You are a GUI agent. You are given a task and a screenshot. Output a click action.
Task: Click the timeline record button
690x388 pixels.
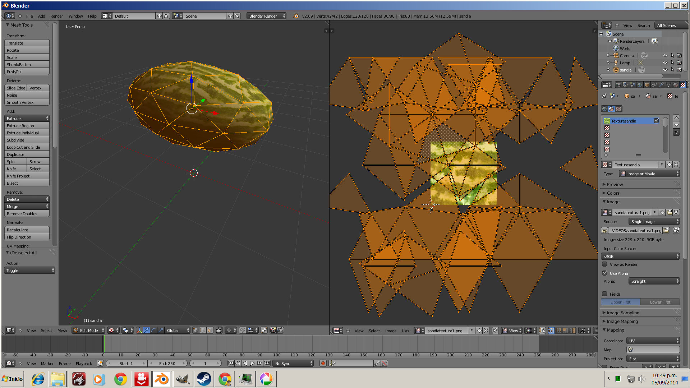coord(323,363)
